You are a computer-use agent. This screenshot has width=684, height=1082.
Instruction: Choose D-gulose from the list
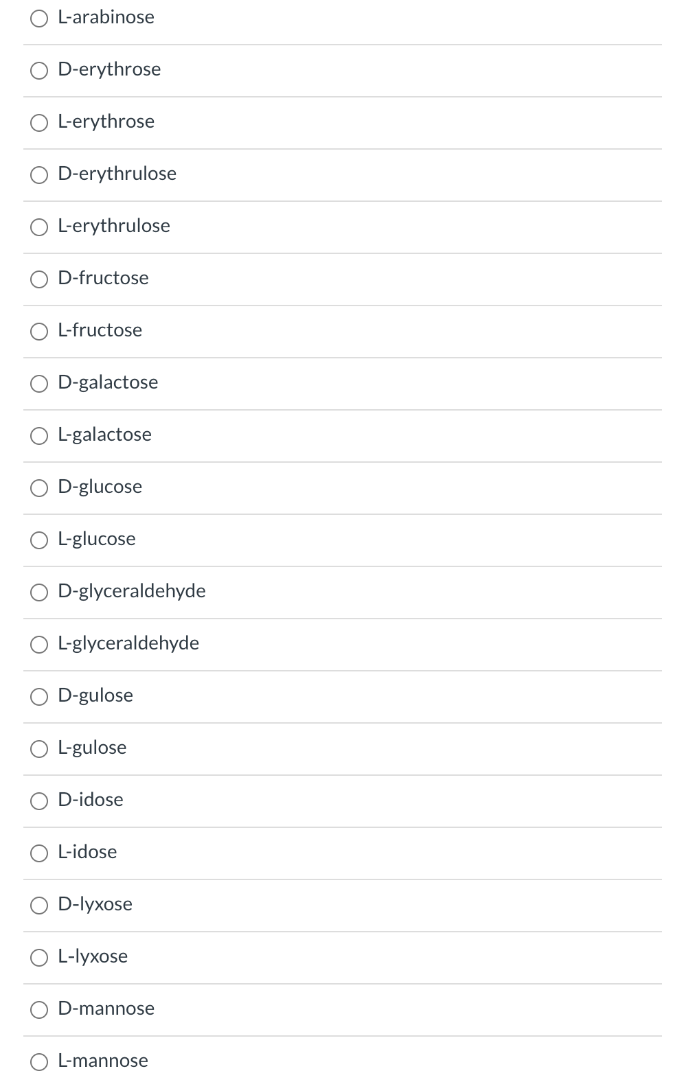tap(39, 696)
